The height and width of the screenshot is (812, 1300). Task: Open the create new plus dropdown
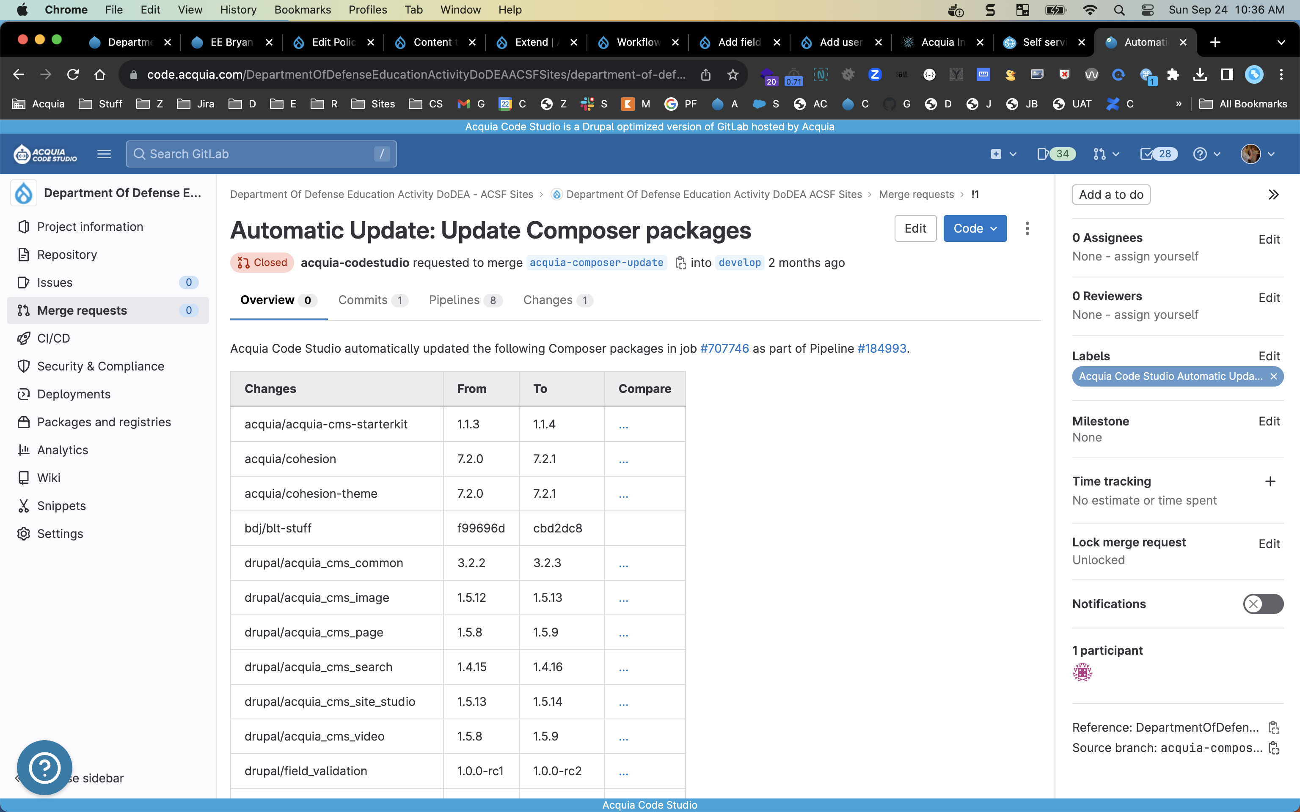pos(1003,154)
